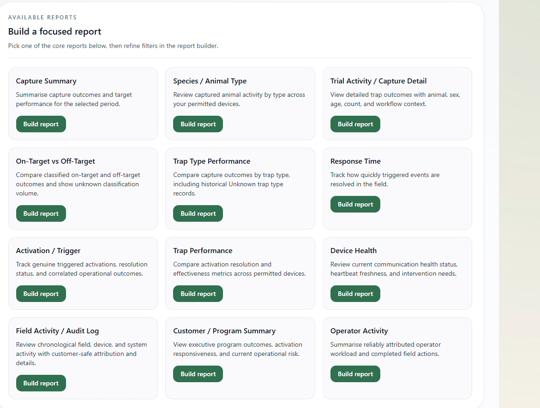Build the Field Activity / Audit Log report

(41, 383)
